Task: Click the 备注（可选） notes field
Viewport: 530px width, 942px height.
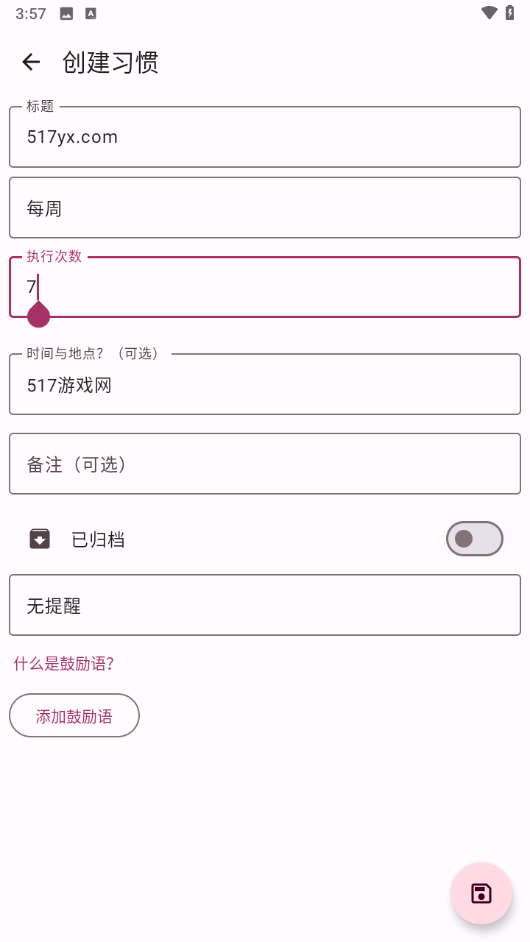Action: pos(265,464)
